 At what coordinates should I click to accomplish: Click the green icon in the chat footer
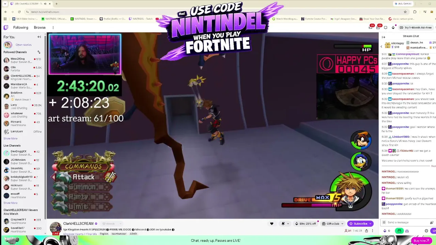(x=399, y=231)
